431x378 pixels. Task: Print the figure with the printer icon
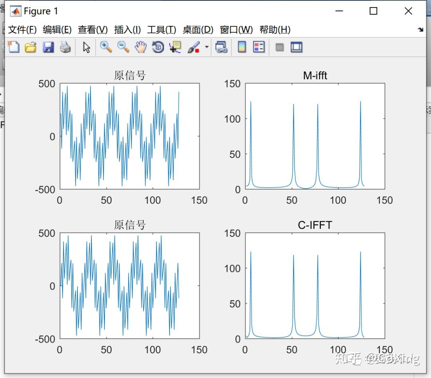coord(65,47)
